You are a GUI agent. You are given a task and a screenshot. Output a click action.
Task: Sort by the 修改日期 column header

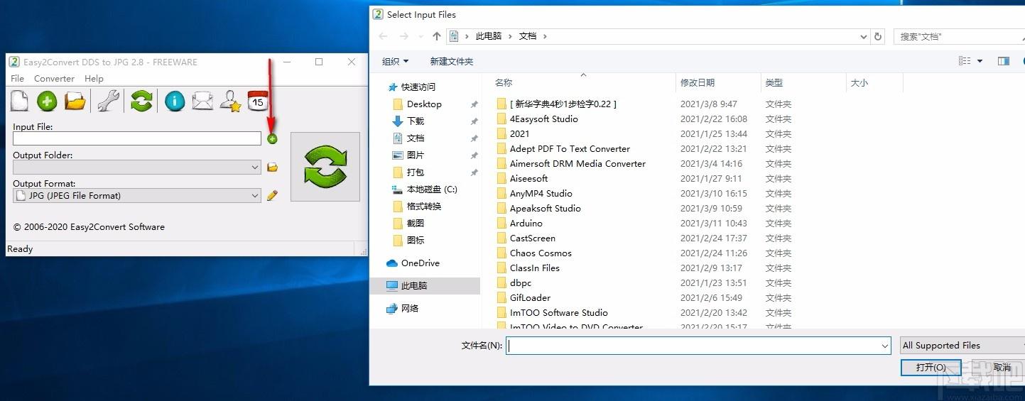point(698,83)
